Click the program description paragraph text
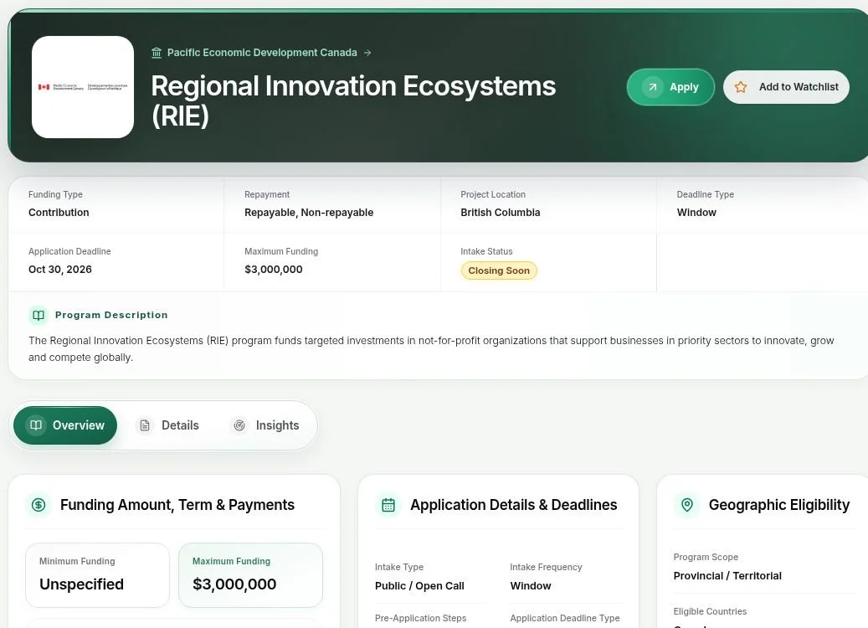The image size is (868, 628). pyautogui.click(x=431, y=349)
